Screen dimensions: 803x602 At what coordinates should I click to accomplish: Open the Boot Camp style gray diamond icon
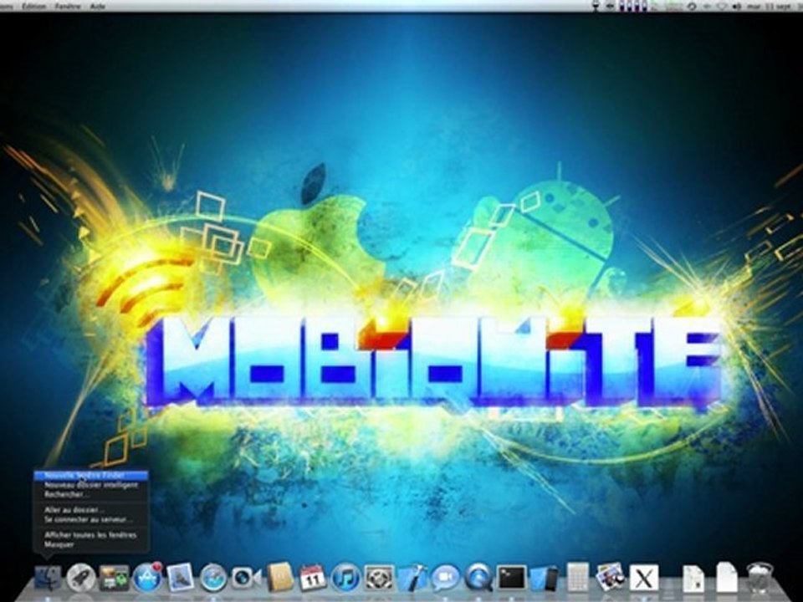pos(379,578)
